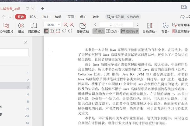190x126 pixels.
Task: Click the 查找功能、文档内容 search box
Action: pos(123,17)
